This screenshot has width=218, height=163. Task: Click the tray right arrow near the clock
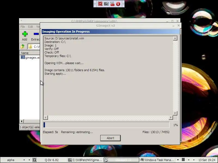pyautogui.click(x=194, y=160)
